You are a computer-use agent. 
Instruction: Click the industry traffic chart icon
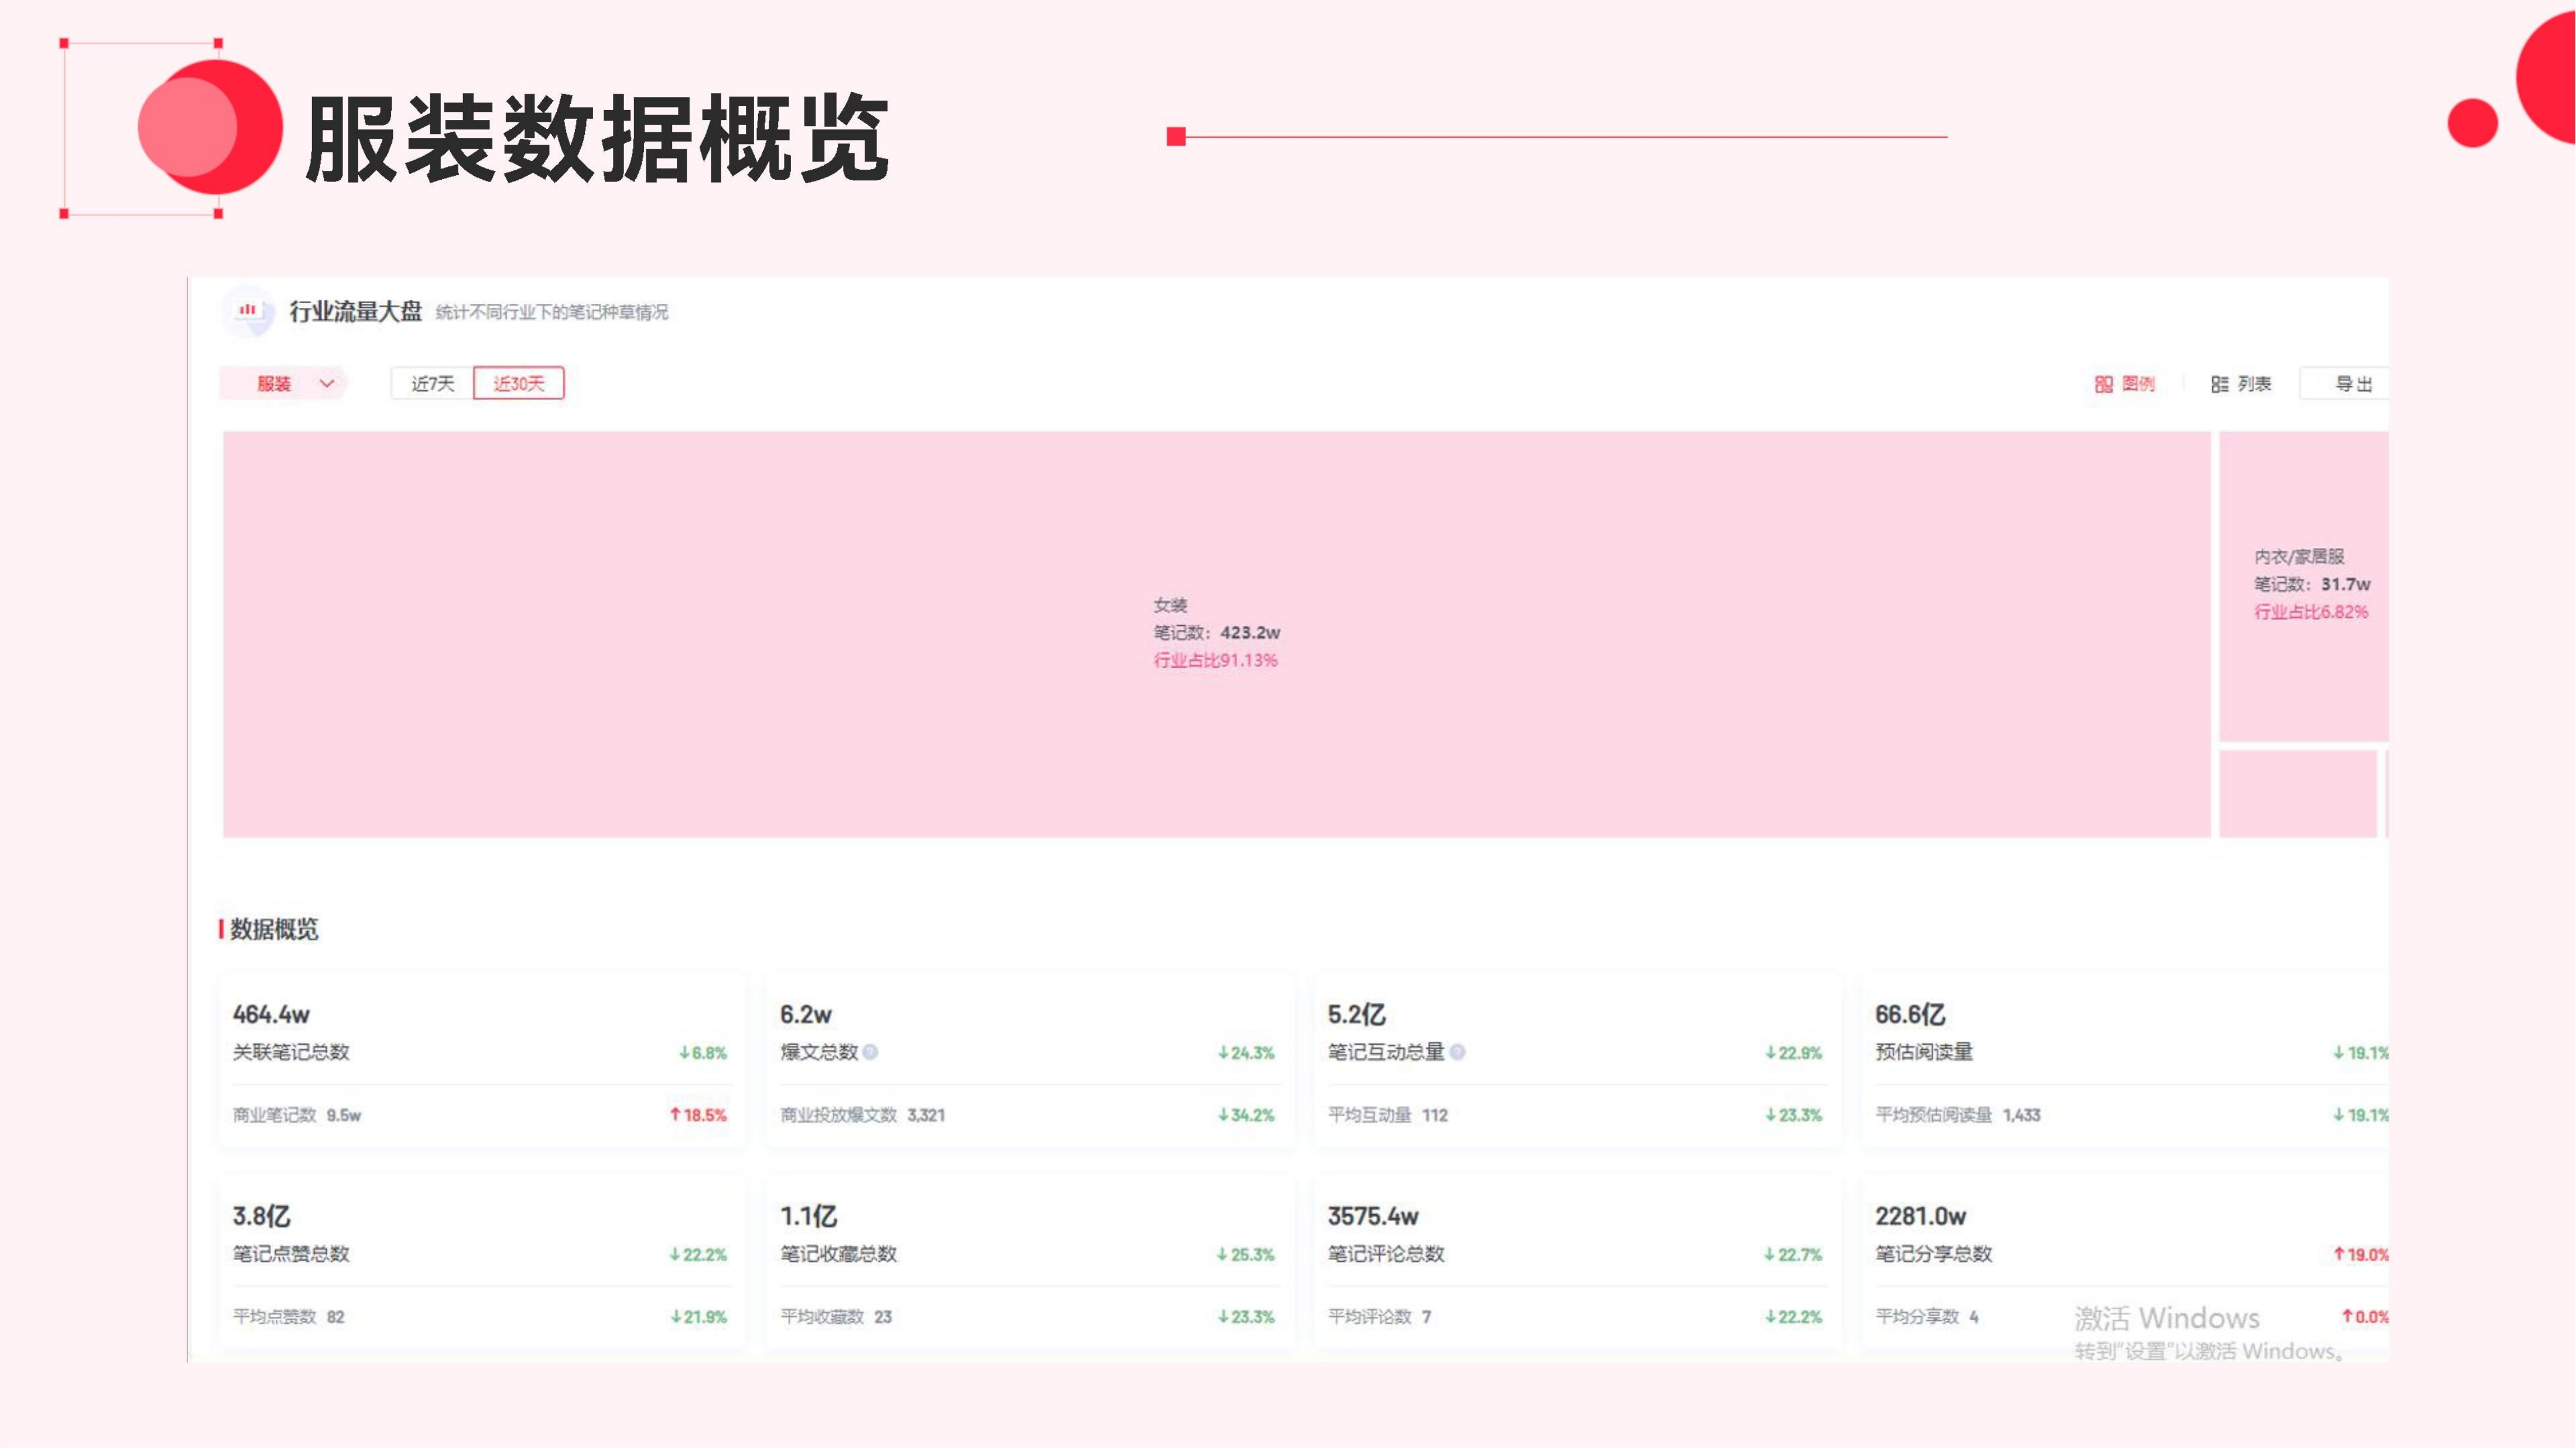coord(247,311)
